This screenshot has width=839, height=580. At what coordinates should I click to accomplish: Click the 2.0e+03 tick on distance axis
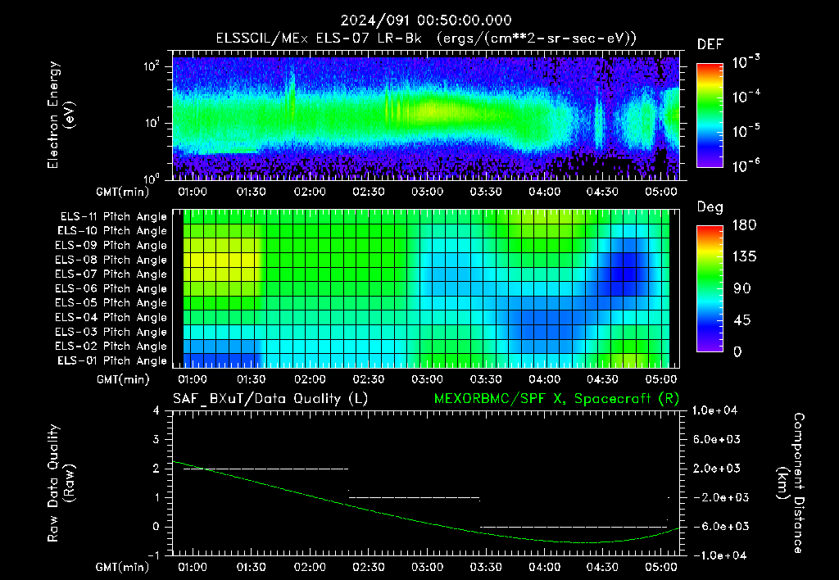point(716,468)
